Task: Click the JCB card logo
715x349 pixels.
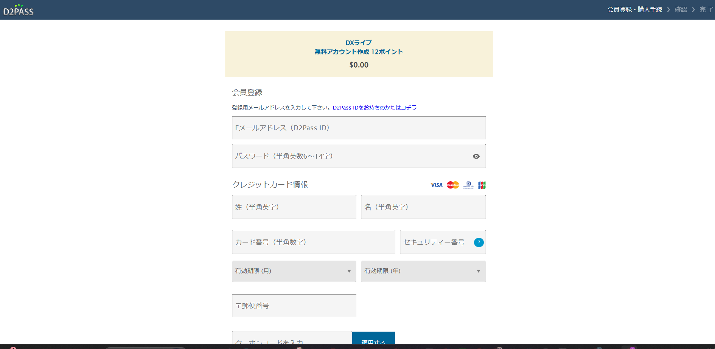Action: coord(482,185)
